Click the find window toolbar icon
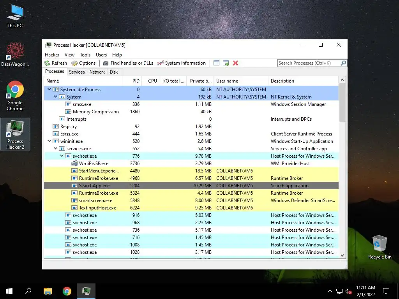Image resolution: width=399 pixels, height=299 pixels. (x=216, y=63)
